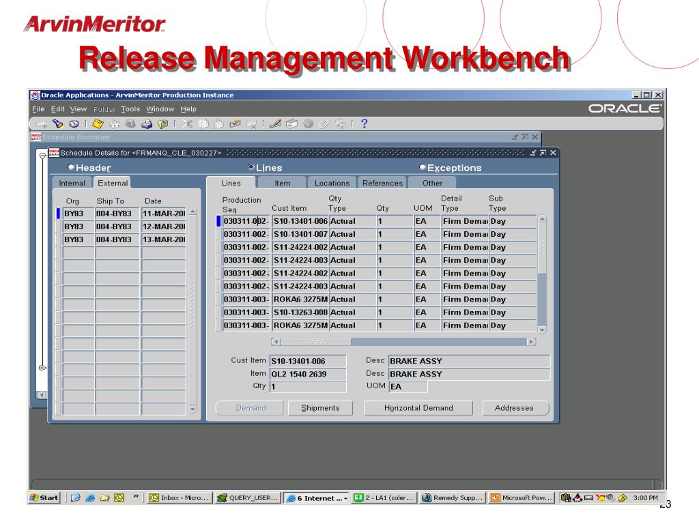Open the Tools menu
The image size is (699, 524).
130,108
